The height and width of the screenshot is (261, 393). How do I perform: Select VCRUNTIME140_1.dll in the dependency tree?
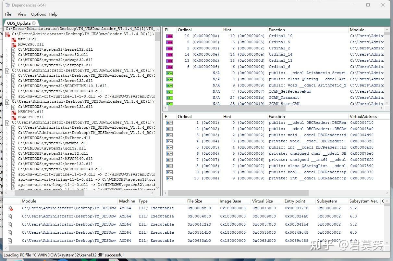coord(62,86)
